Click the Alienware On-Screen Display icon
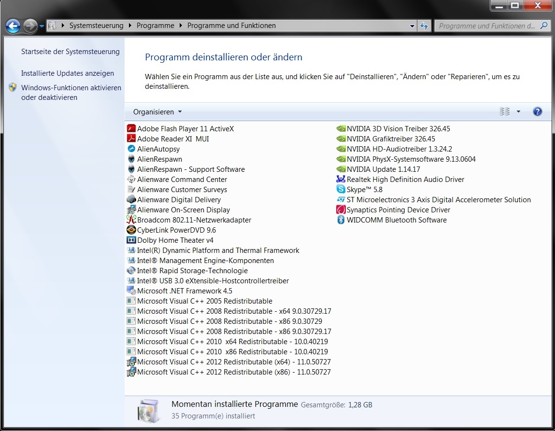The width and height of the screenshot is (555, 431). [x=131, y=209]
